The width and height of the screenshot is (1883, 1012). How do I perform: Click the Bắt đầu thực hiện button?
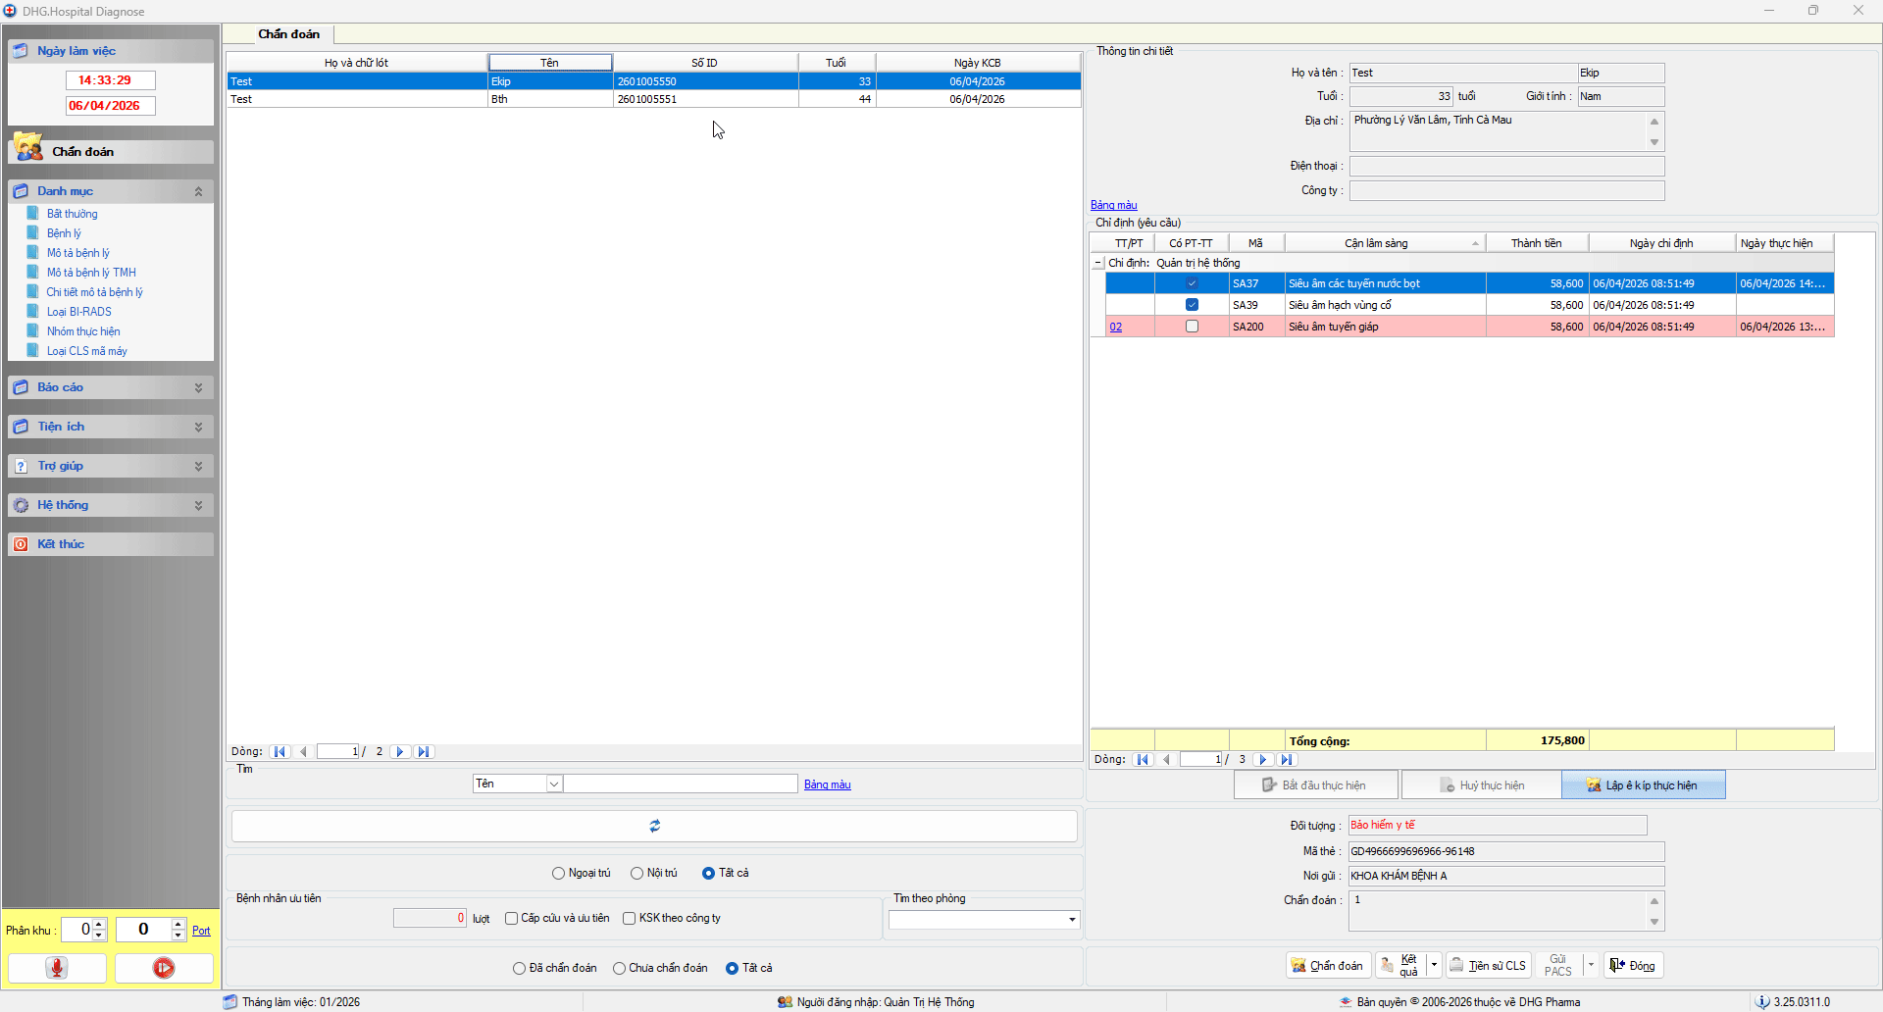point(1315,785)
